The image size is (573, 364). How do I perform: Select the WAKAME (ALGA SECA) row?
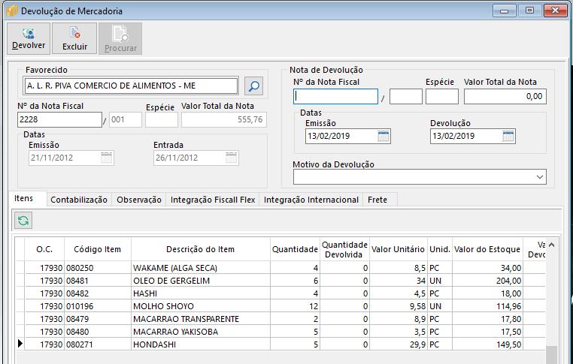click(x=280, y=268)
